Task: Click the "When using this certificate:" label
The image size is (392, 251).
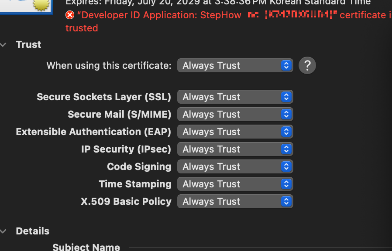Action: coord(109,65)
